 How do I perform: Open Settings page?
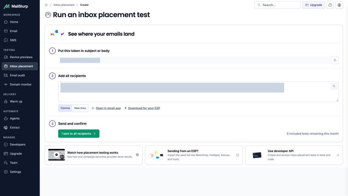tap(20, 172)
